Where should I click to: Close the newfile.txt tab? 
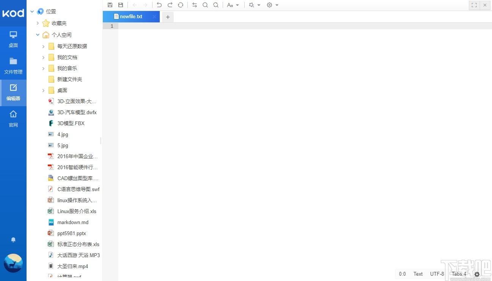point(154,17)
